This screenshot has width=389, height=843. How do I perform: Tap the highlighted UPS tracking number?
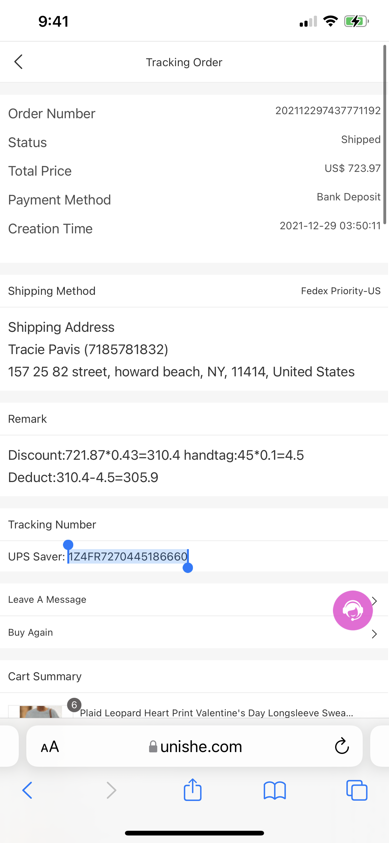(x=128, y=556)
